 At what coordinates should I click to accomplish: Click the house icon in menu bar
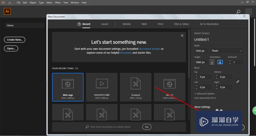pyautogui.click(x=10, y=3)
